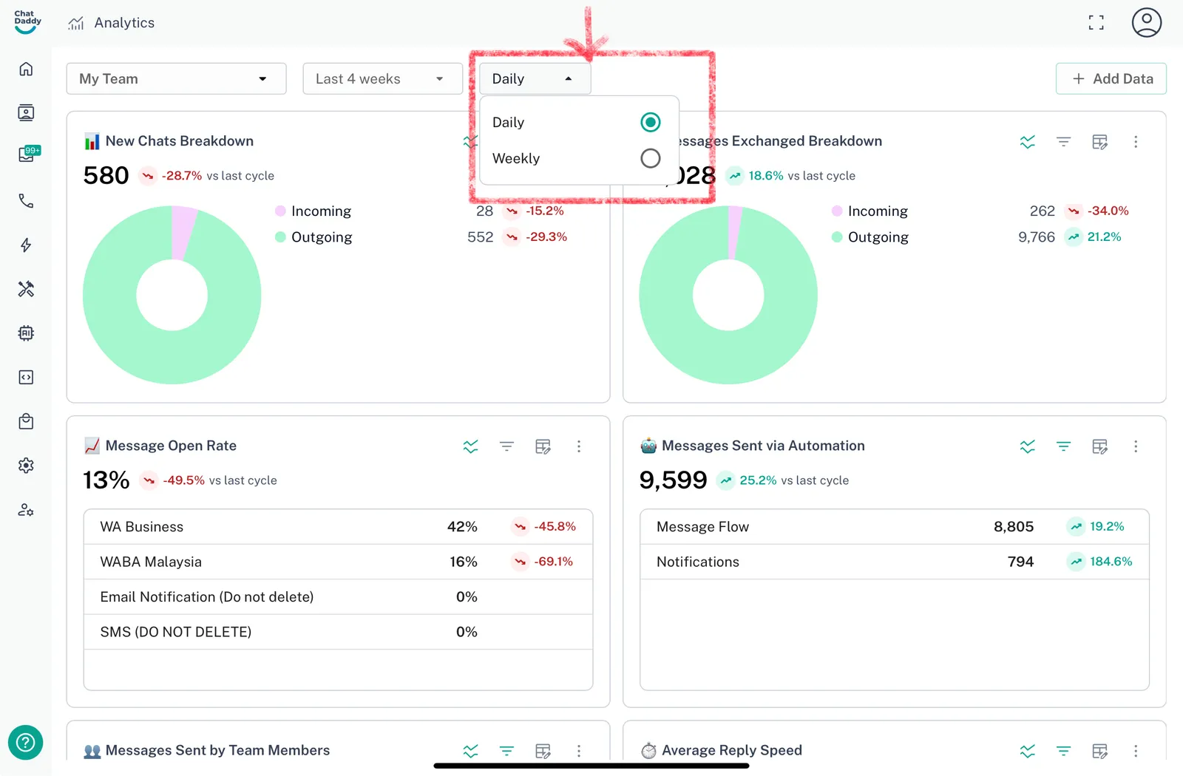Collapse the Daily interval dropdown

click(535, 79)
